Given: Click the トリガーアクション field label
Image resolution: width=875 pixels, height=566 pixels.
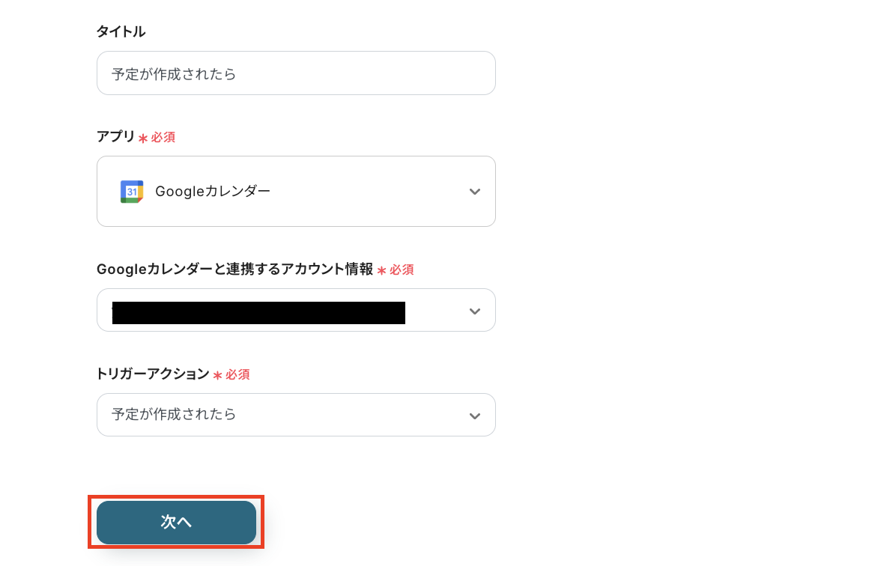Looking at the screenshot, I should click(x=153, y=374).
